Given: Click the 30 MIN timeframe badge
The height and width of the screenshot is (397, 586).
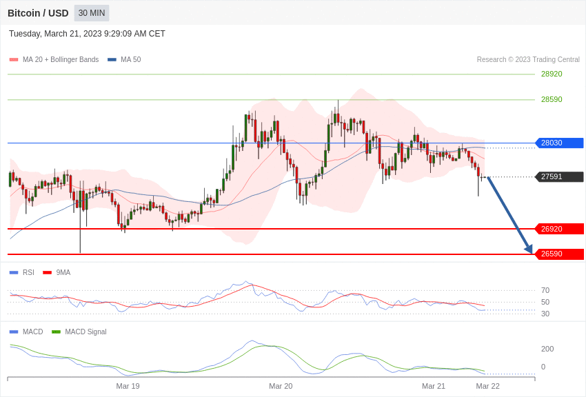Looking at the screenshot, I should 92,13.
